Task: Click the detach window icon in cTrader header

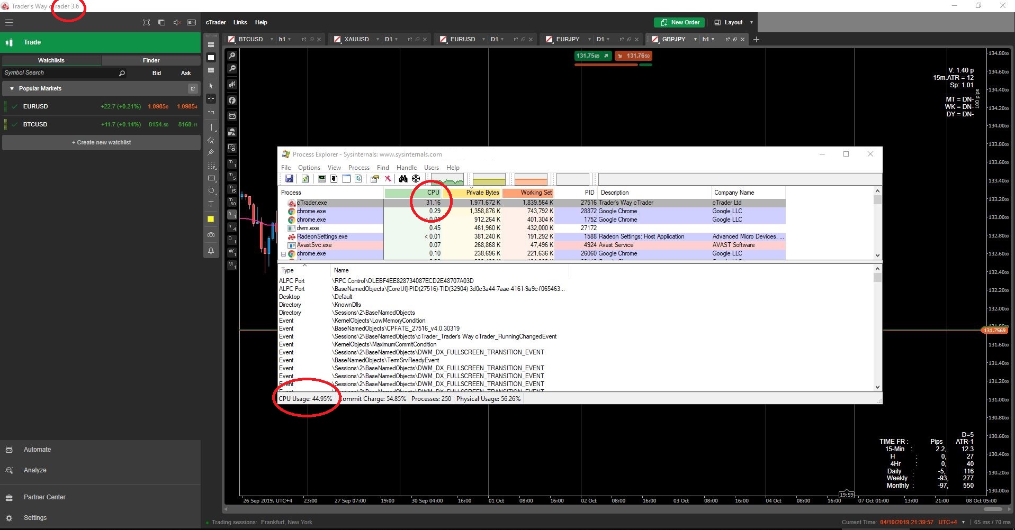Action: click(161, 23)
